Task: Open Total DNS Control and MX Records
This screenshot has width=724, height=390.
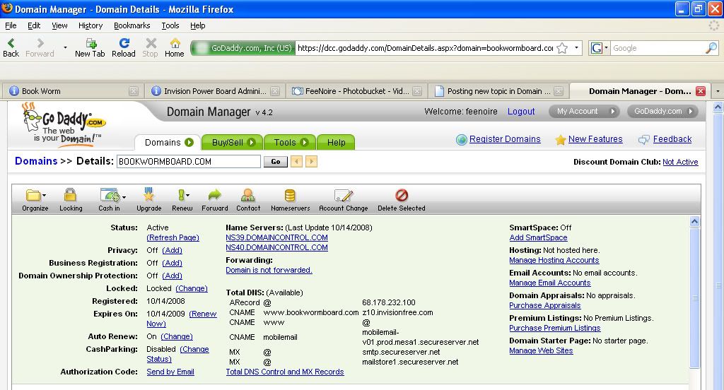Action: (x=284, y=372)
